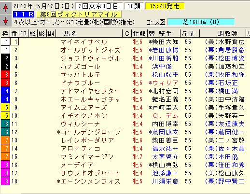This screenshot has height=194, width=250.
Task: Select horse エーシンメンフィス
Action: tap(90, 181)
